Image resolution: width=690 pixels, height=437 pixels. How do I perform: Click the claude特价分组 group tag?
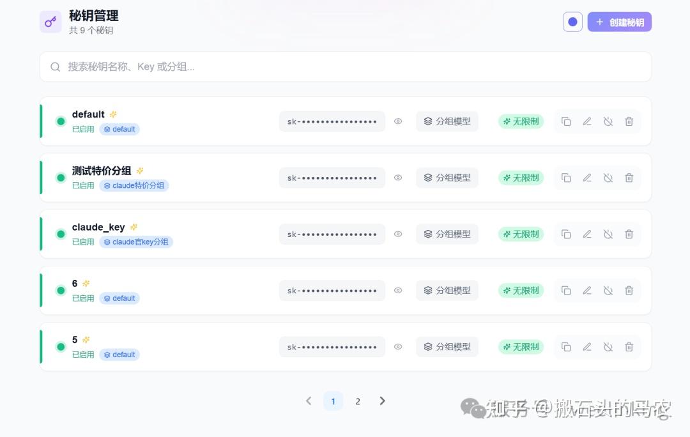tap(134, 186)
